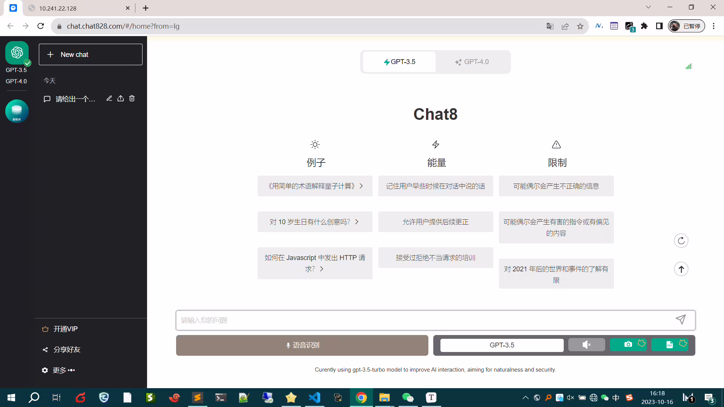This screenshot has height=407, width=724.
Task: Click the 允许用户提供后续更正 card
Action: [x=436, y=222]
